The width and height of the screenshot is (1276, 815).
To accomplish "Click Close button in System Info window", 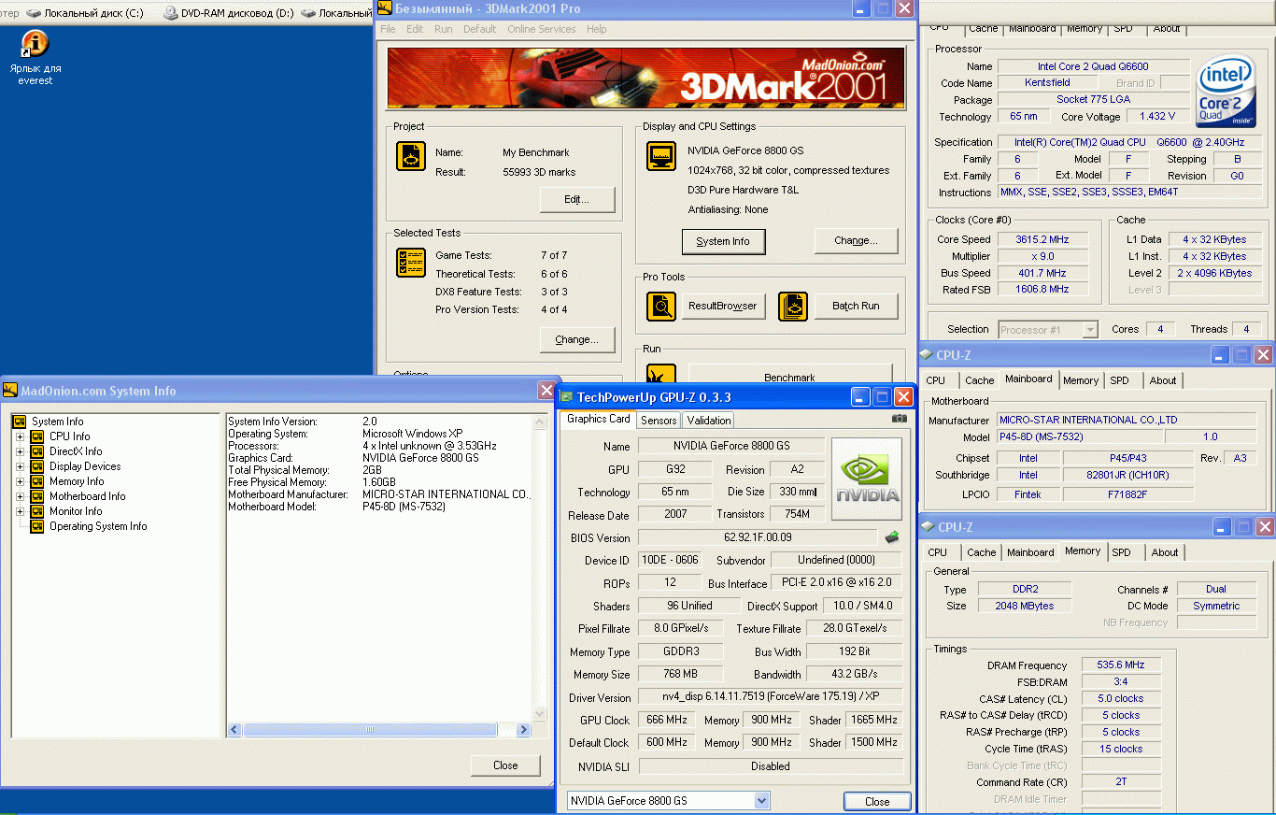I will pos(505,765).
